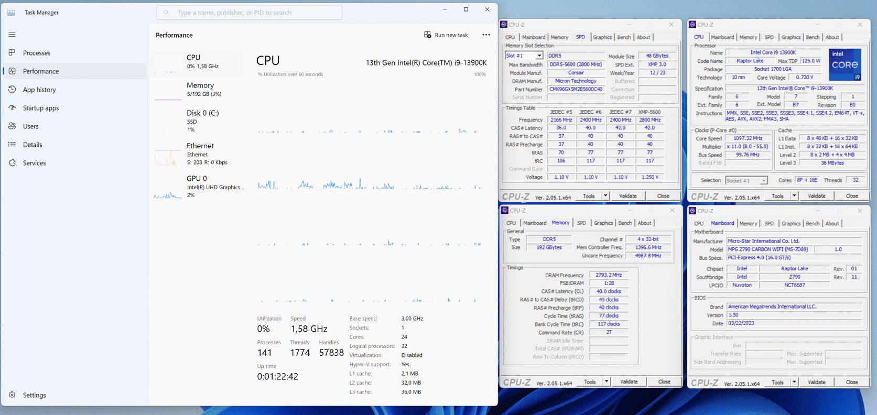Expand Tools dropdown arrow in Mainboard window
This screenshot has width=877, height=415.
pos(794,382)
